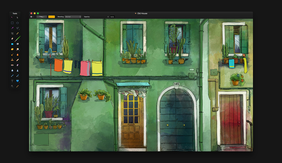Pick the Eyedropper tool

(x=18, y=86)
